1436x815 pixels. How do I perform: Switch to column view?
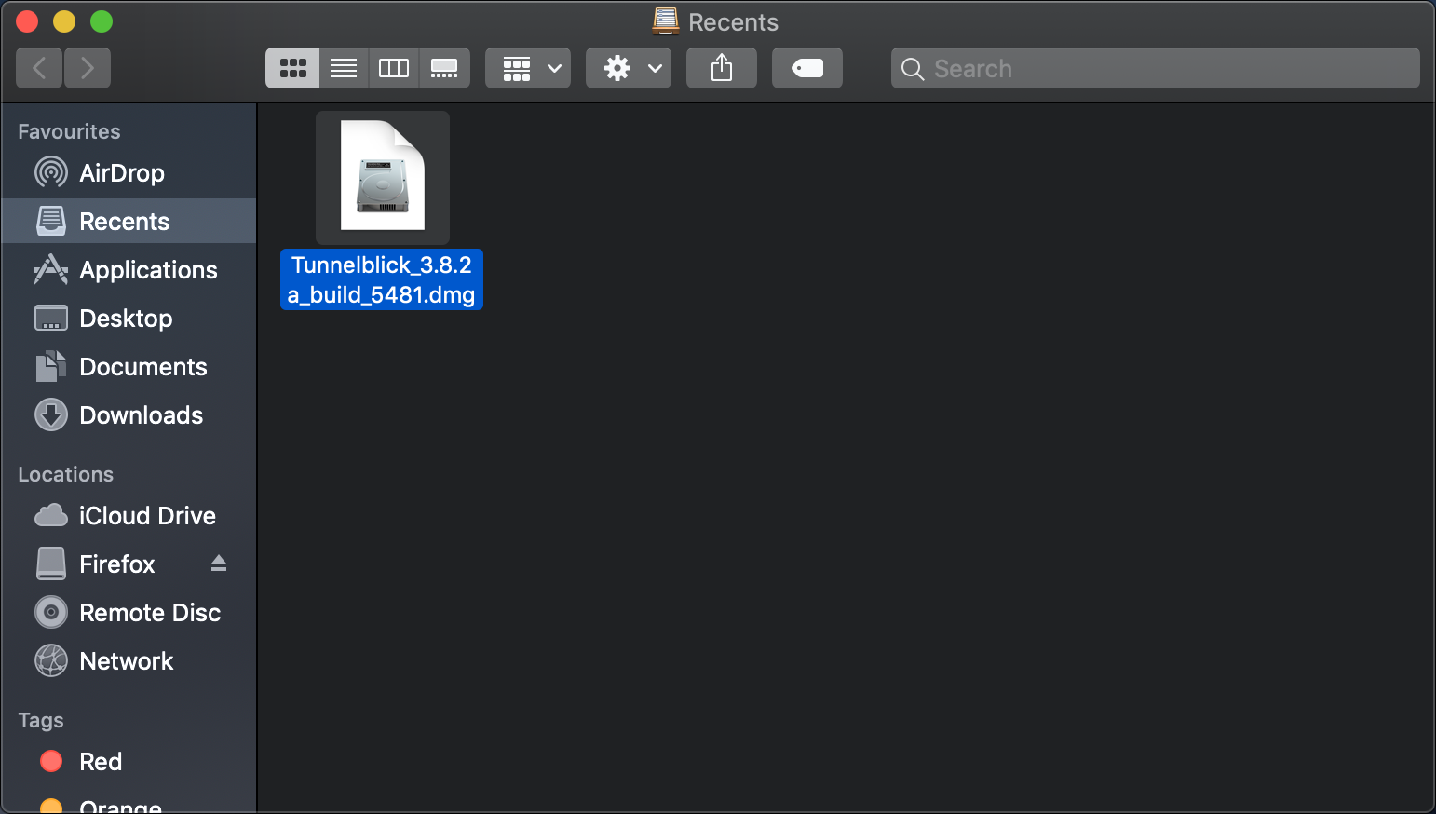click(x=394, y=68)
